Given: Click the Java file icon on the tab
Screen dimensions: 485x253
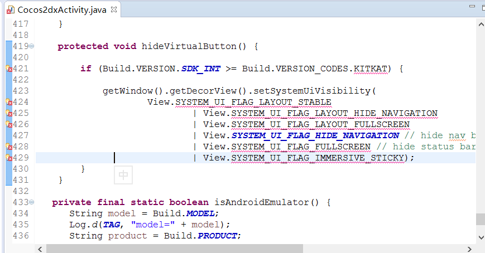Looking at the screenshot, I should 11,10.
